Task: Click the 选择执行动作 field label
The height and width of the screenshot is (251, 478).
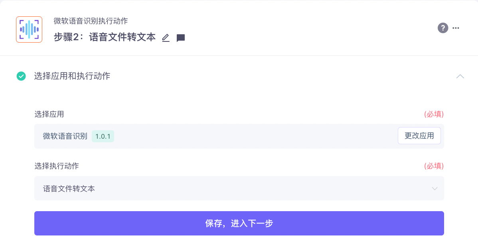Action: (x=56, y=166)
